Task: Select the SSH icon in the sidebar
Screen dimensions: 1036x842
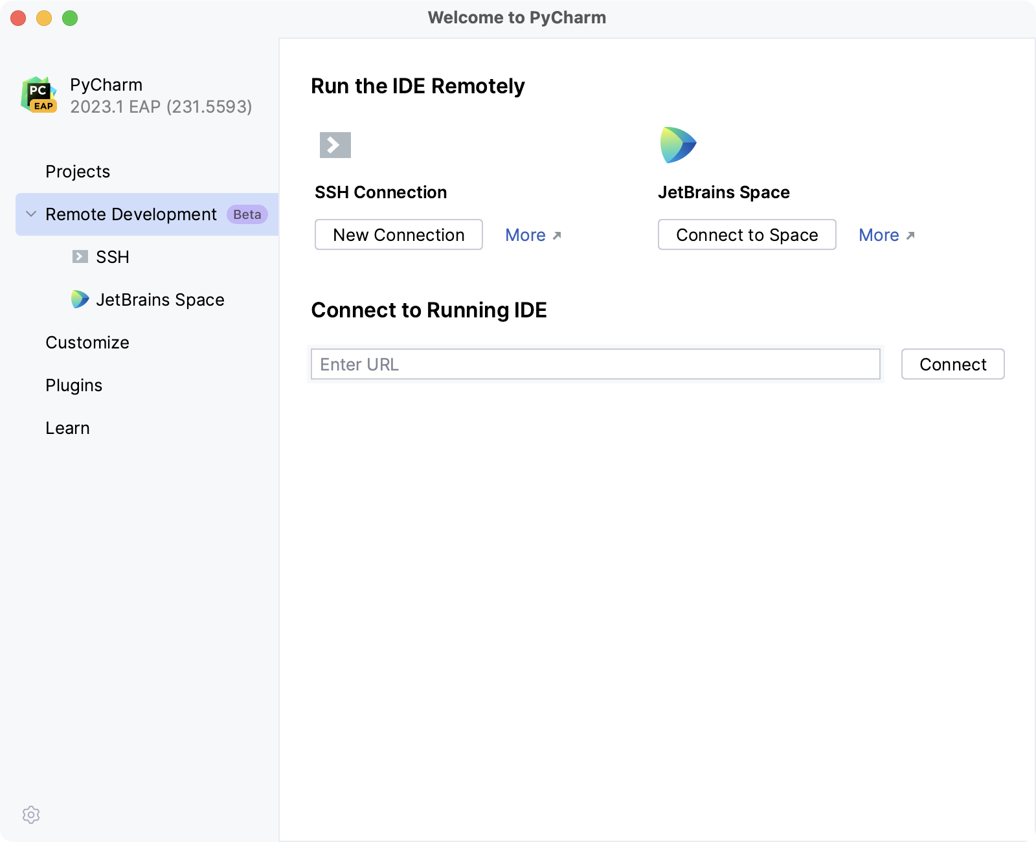Action: point(79,256)
